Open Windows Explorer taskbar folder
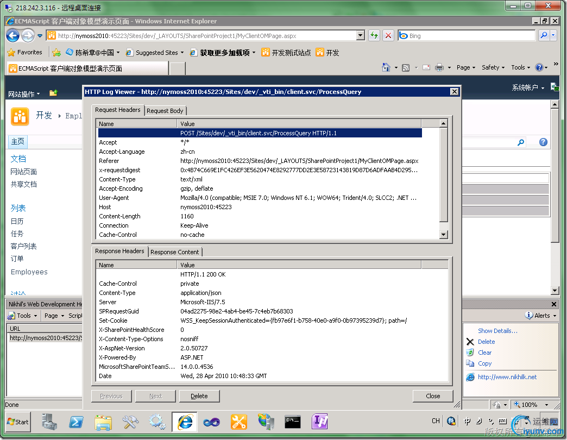 coord(103,422)
